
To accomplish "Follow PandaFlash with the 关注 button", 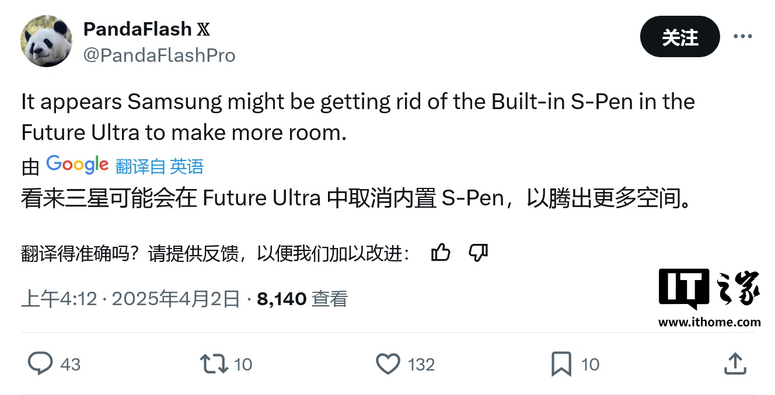I will point(680,37).
